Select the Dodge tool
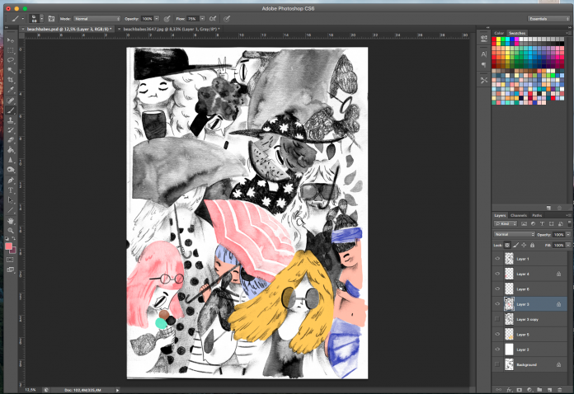Screen dimensions: 574x394 pyautogui.click(x=10, y=170)
